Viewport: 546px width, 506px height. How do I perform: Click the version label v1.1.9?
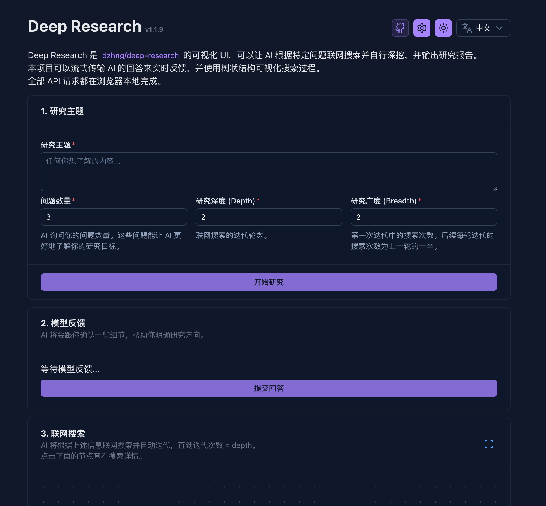(154, 30)
